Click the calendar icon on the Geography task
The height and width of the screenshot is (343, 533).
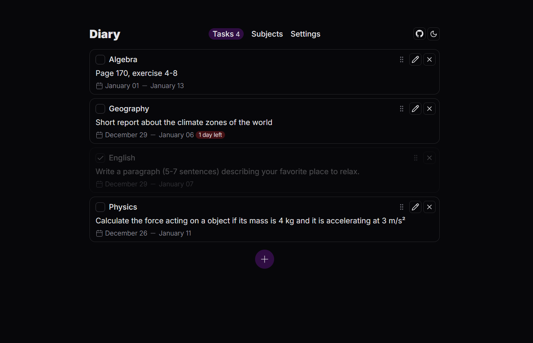99,135
